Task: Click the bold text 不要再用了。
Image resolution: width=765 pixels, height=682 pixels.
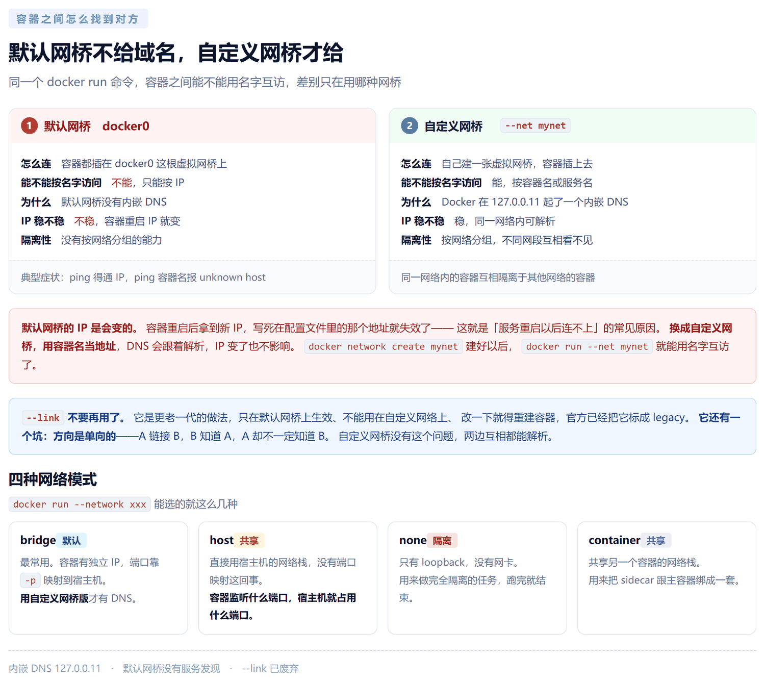Action: pyautogui.click(x=97, y=418)
